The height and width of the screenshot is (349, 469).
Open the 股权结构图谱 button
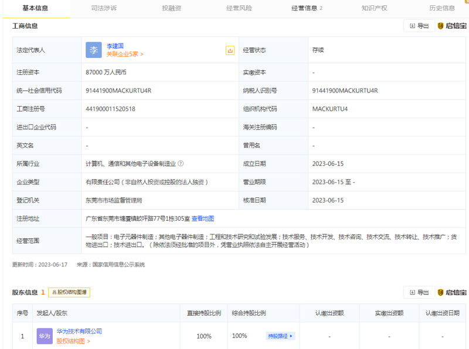point(69,292)
